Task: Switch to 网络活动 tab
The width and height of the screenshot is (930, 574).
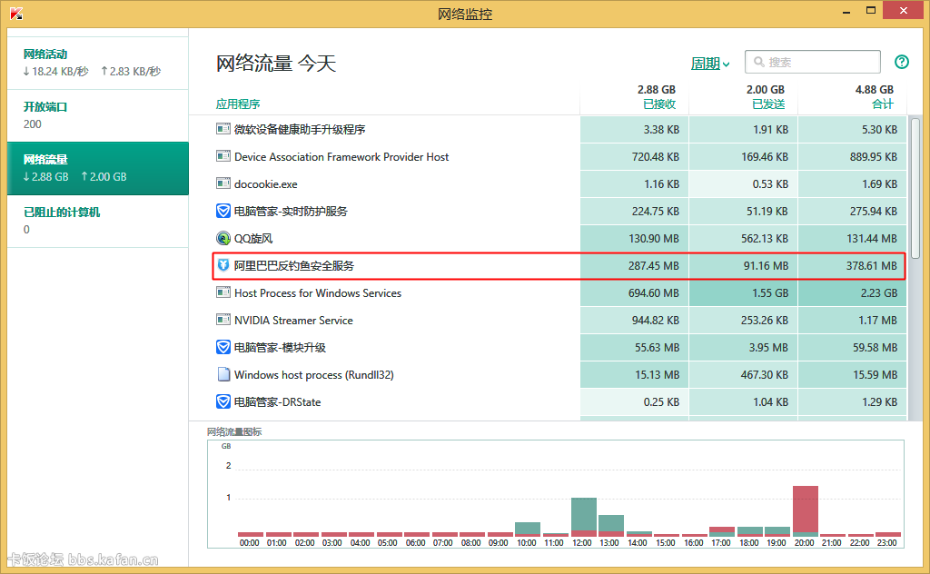Action: tap(98, 64)
